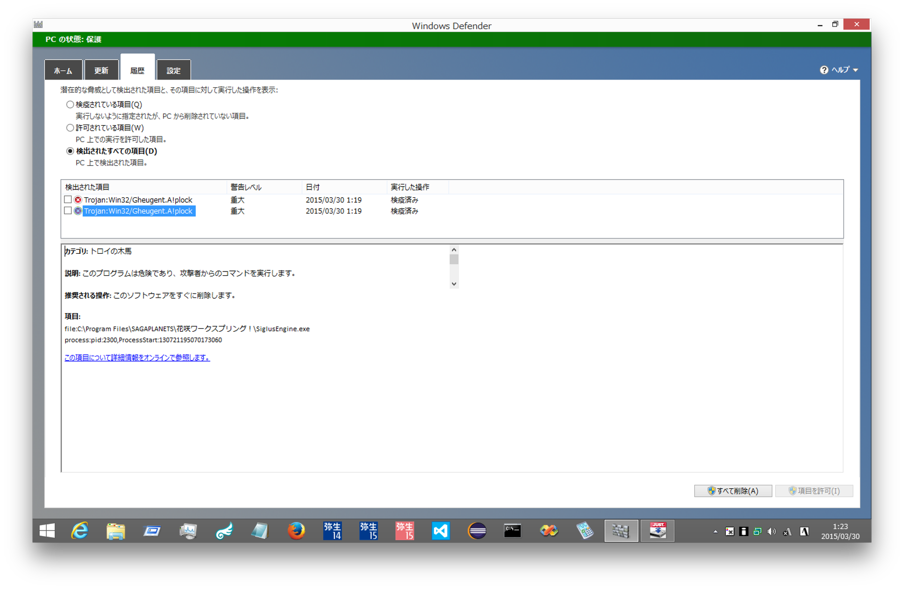Open Eclipse IDE from the taskbar

(477, 531)
